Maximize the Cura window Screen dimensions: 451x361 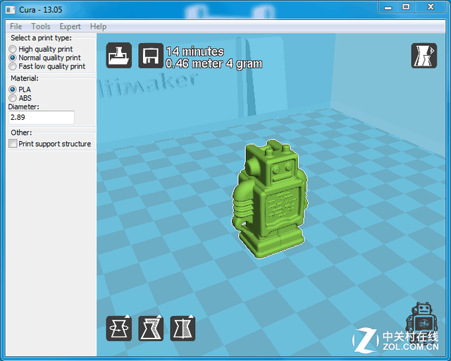pyautogui.click(x=406, y=7)
